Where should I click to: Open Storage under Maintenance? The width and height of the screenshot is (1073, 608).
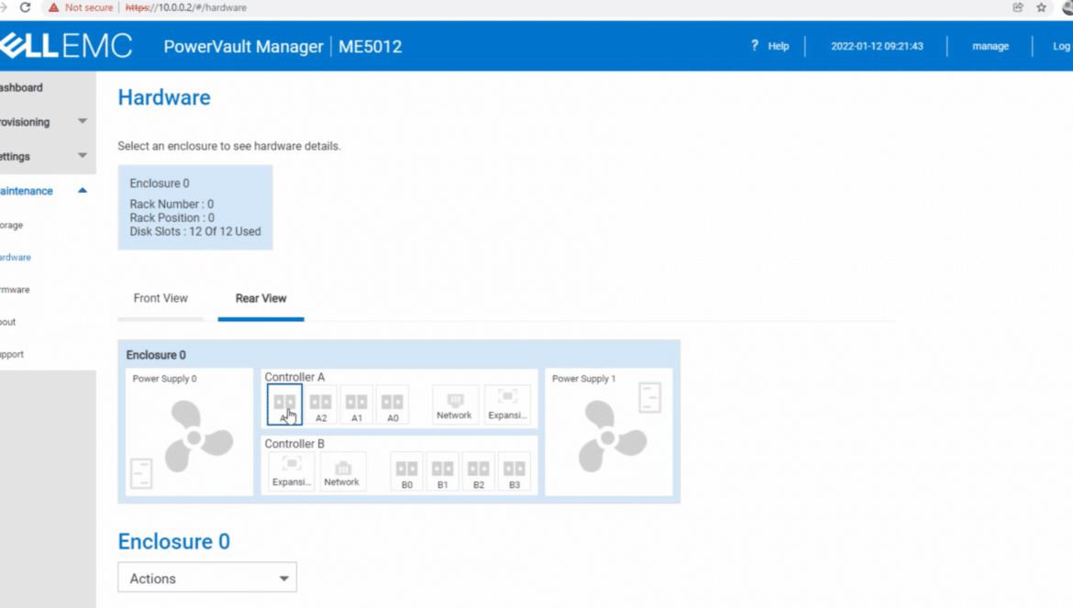pyautogui.click(x=12, y=225)
